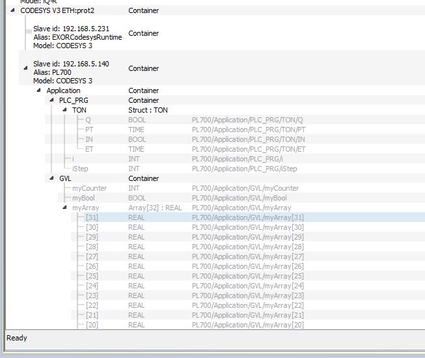425x358 pixels.
Task: Select array element [20]
Action: (x=92, y=325)
